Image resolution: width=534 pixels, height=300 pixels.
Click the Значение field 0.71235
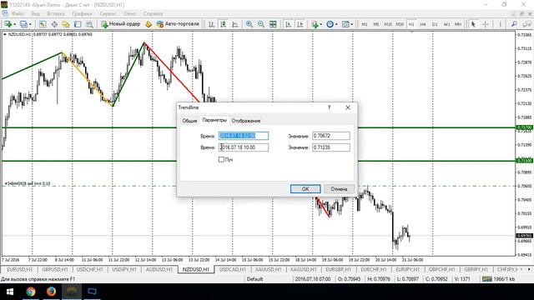pyautogui.click(x=331, y=147)
